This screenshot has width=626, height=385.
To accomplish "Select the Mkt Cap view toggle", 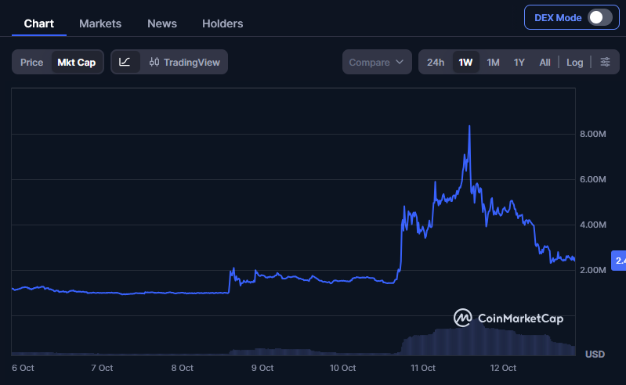I will pyautogui.click(x=77, y=62).
